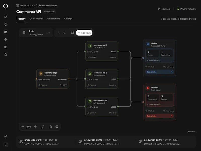Toggle the minimap icon
This screenshot has width=201, height=151.
pyautogui.click(x=57, y=127)
